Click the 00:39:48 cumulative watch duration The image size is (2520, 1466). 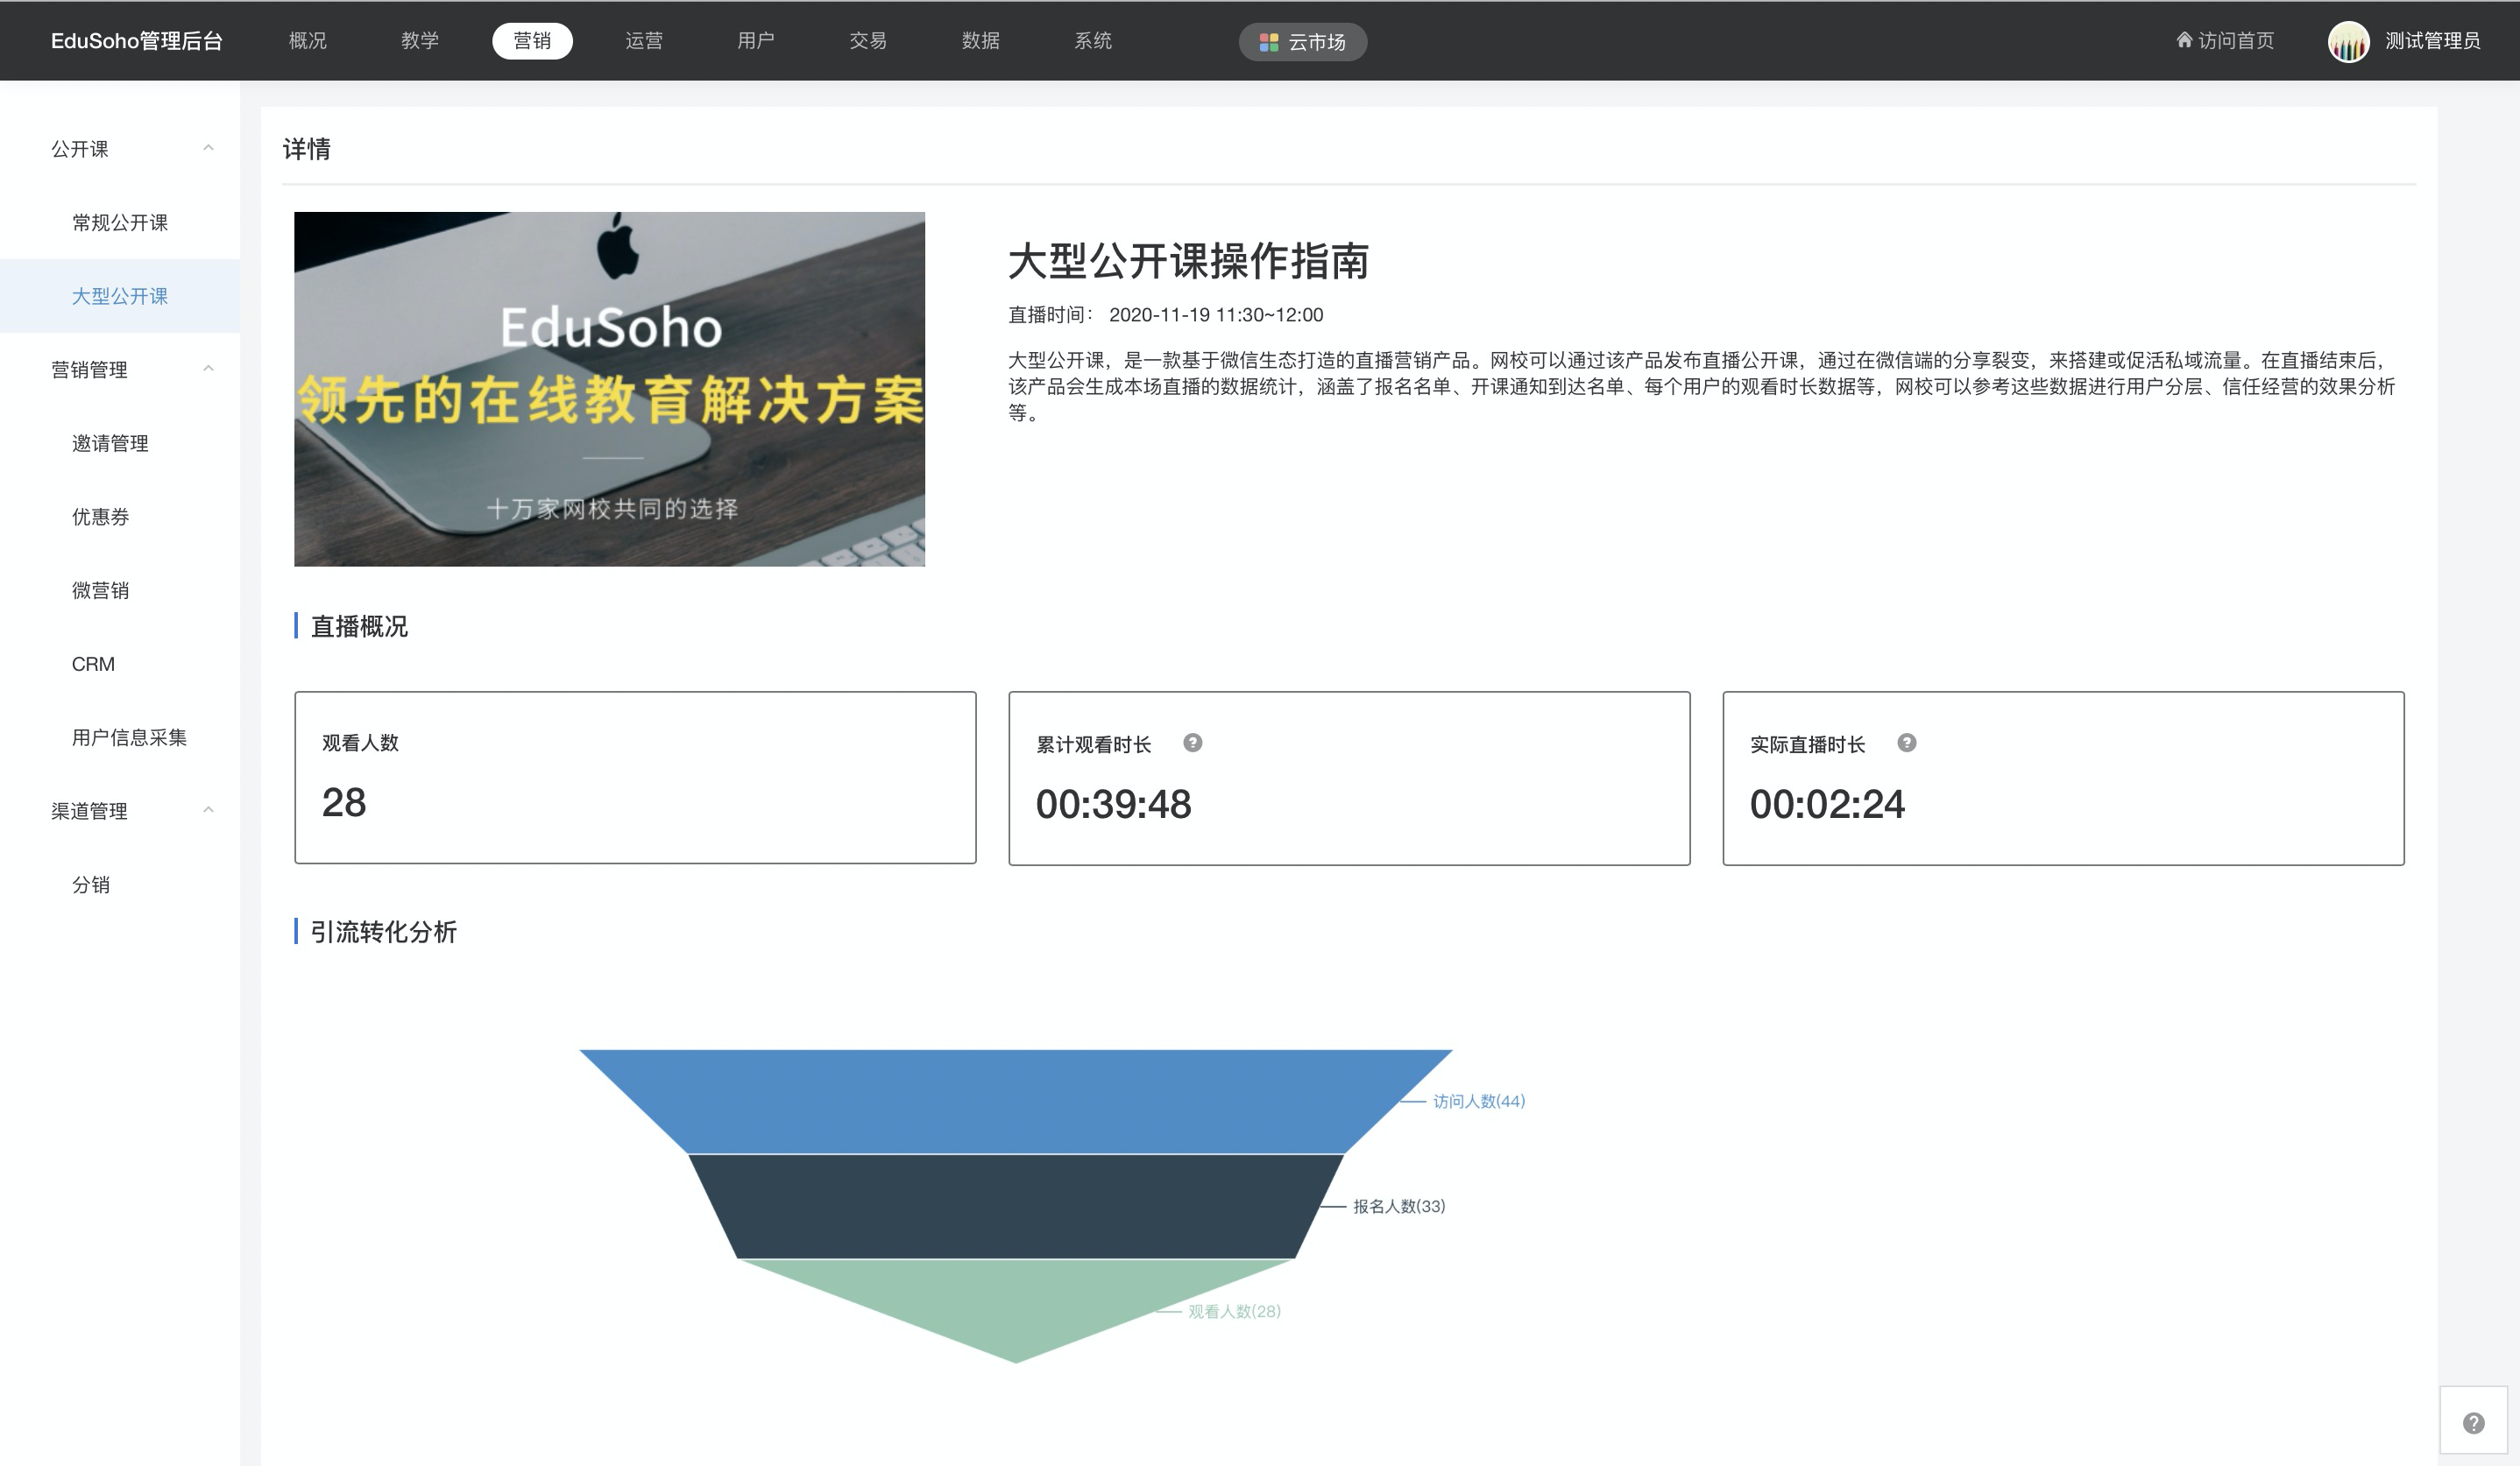click(1113, 803)
